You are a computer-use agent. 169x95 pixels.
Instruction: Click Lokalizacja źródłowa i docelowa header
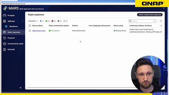(140, 26)
